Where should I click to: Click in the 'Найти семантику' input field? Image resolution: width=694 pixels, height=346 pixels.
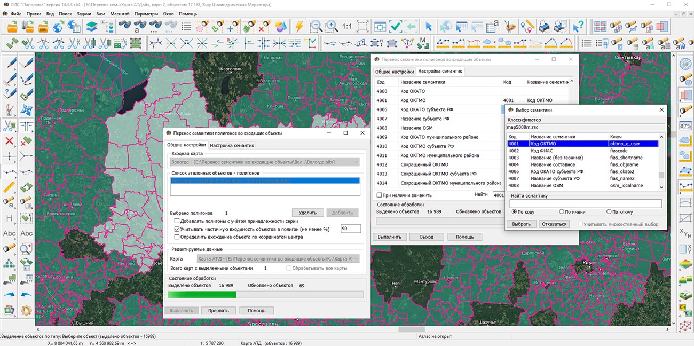585,203
